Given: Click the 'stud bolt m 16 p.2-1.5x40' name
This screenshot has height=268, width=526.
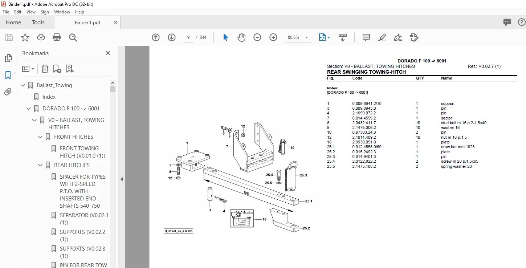Looking at the screenshot, I should click(464, 123).
